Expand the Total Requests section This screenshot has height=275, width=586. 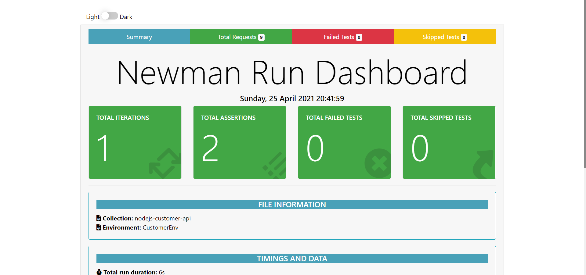point(241,37)
